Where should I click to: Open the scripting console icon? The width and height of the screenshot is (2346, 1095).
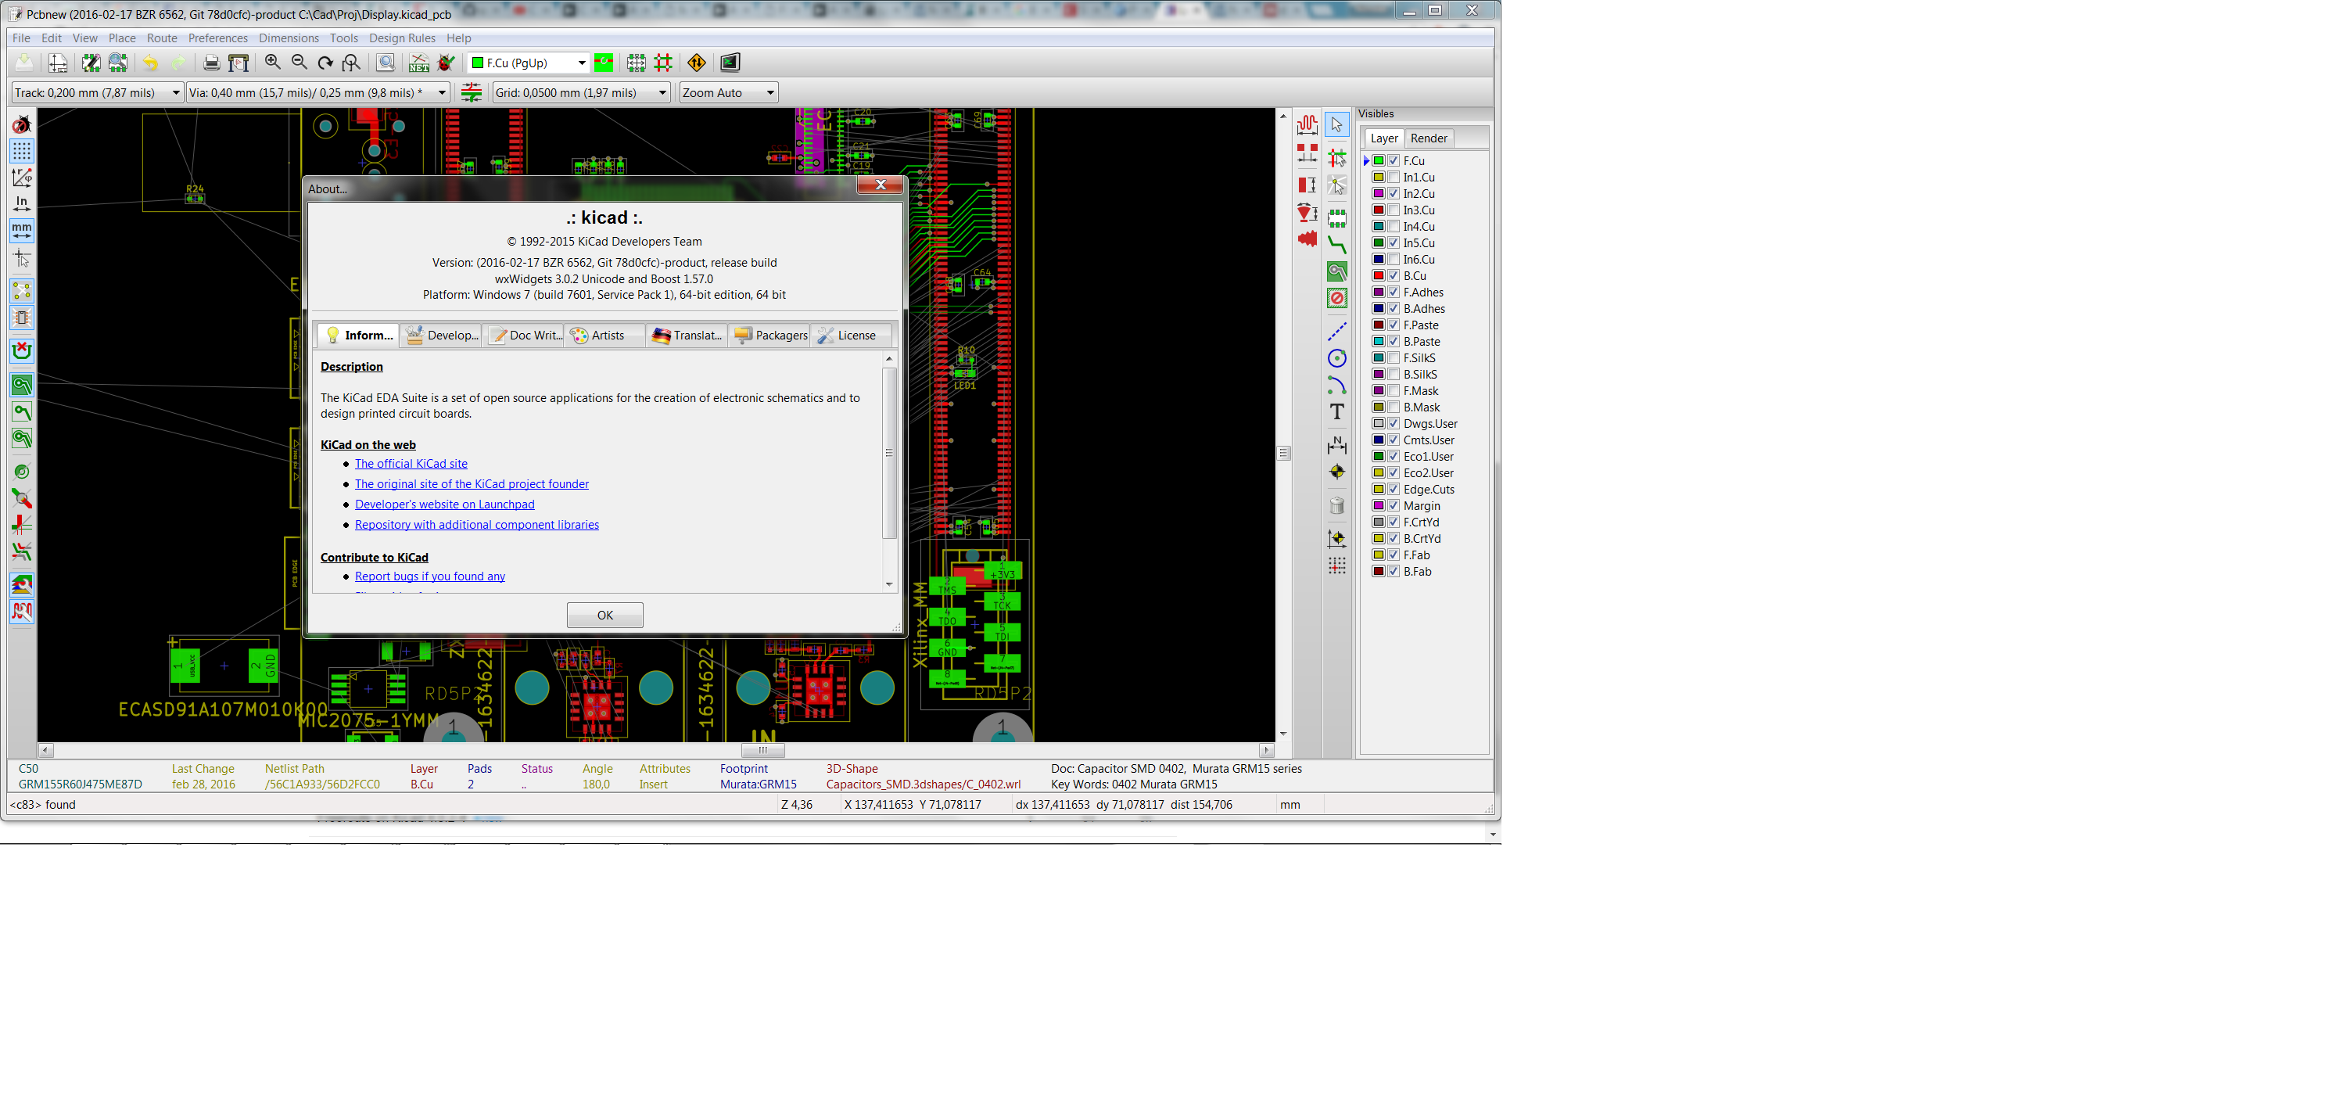click(730, 63)
